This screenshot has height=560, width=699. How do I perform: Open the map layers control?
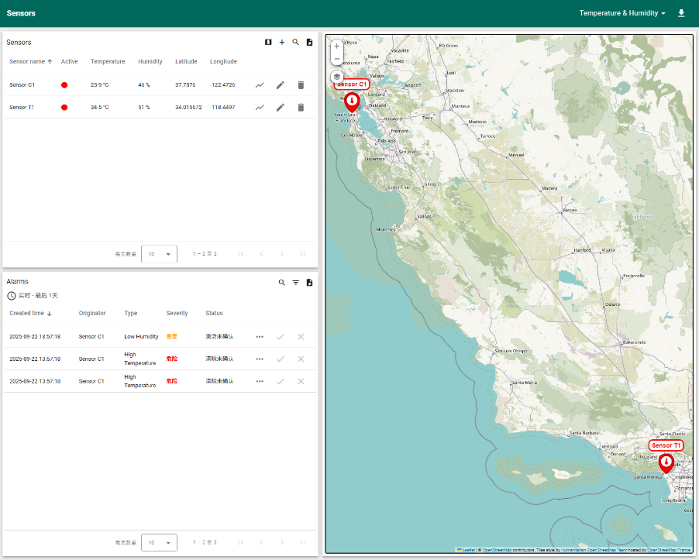pos(337,77)
